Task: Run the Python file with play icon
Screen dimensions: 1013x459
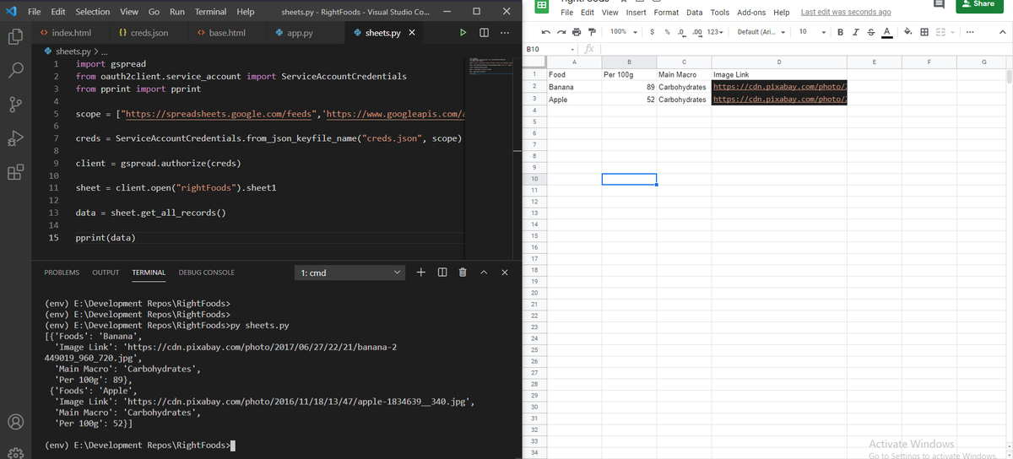Action: (463, 33)
